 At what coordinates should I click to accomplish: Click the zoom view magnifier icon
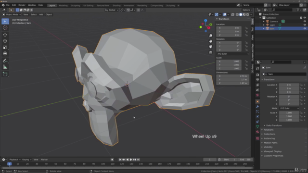[x=211, y=36]
